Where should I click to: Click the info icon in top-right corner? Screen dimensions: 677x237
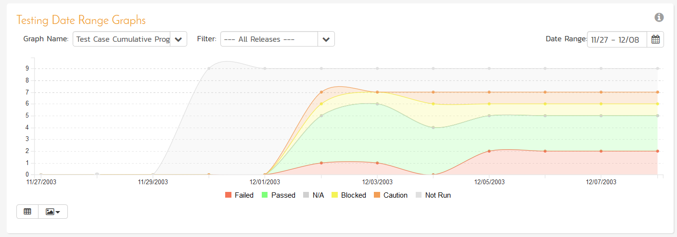click(659, 17)
